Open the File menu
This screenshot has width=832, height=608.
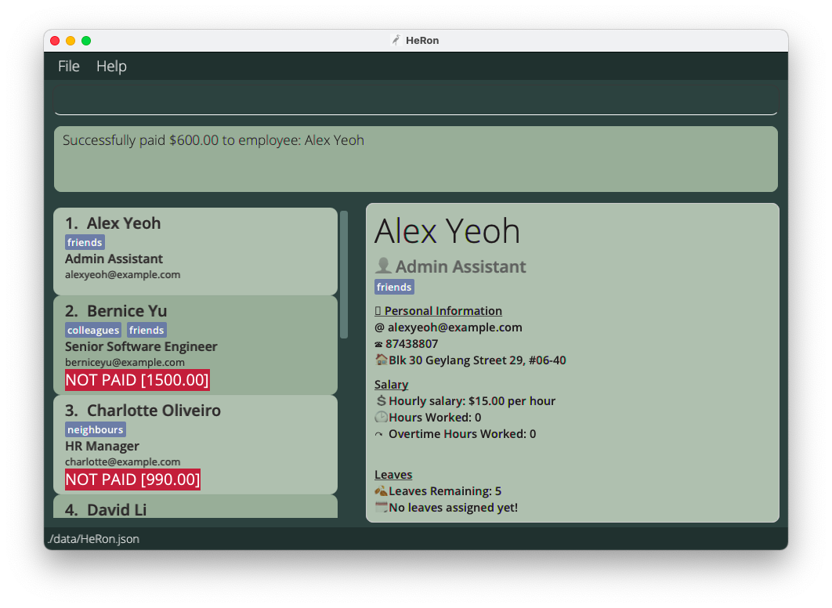tap(69, 67)
